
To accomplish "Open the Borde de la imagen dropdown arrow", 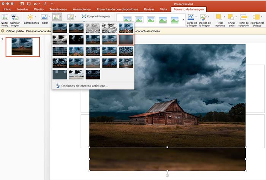I will point(196,17).
